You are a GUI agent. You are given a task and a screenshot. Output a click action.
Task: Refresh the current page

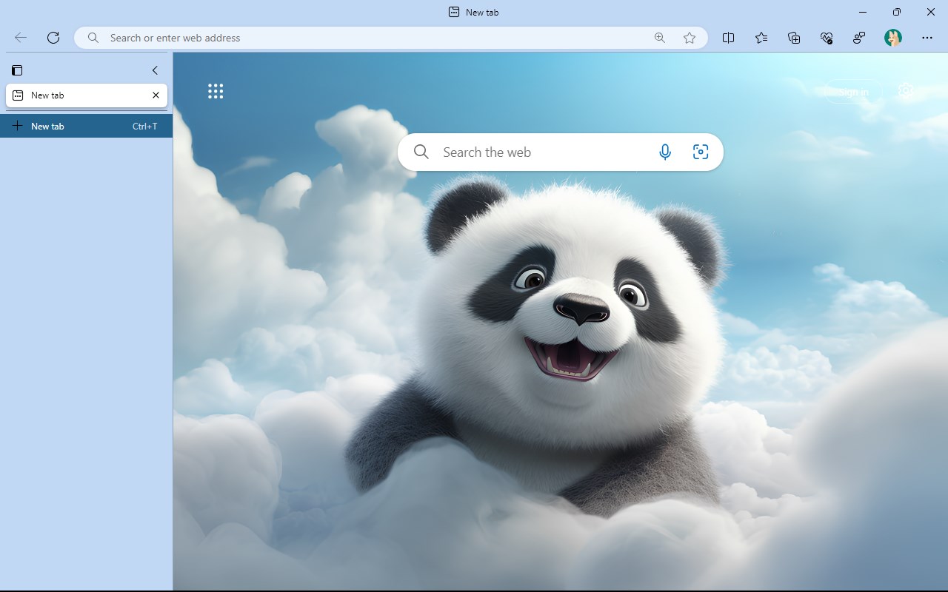coord(53,38)
